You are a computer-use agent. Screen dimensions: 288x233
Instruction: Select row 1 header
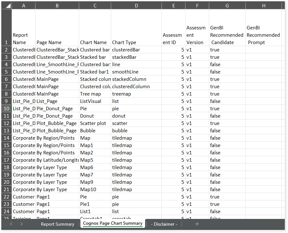point(7,42)
